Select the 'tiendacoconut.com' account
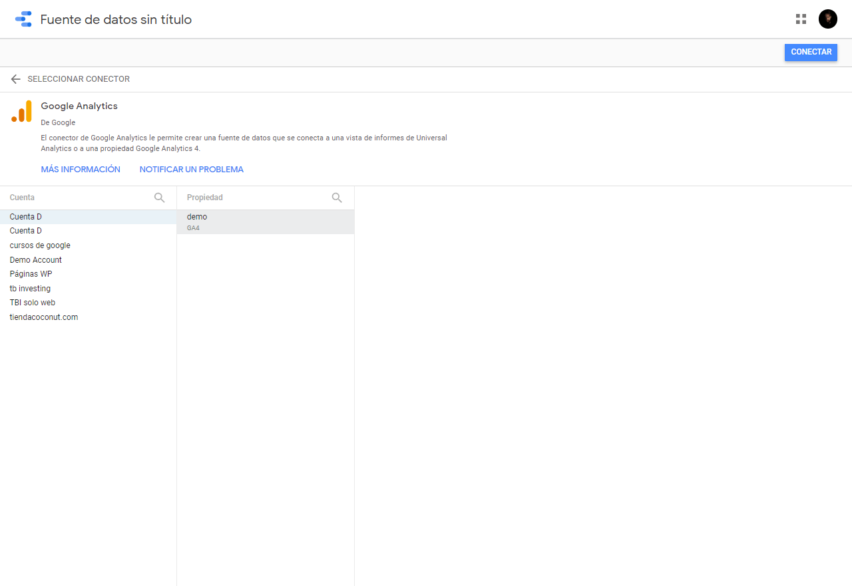 pos(88,317)
